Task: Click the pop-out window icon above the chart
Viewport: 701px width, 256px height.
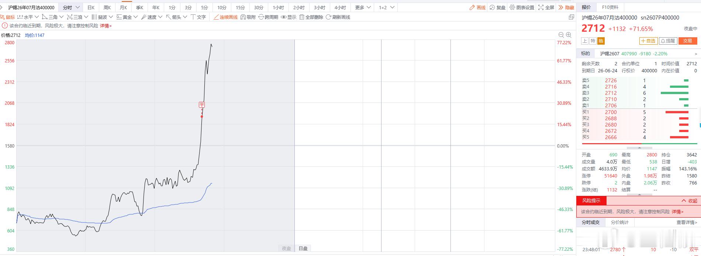Action: pyautogui.click(x=571, y=17)
